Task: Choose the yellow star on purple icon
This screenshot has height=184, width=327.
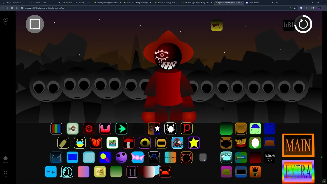Action: tap(194, 143)
